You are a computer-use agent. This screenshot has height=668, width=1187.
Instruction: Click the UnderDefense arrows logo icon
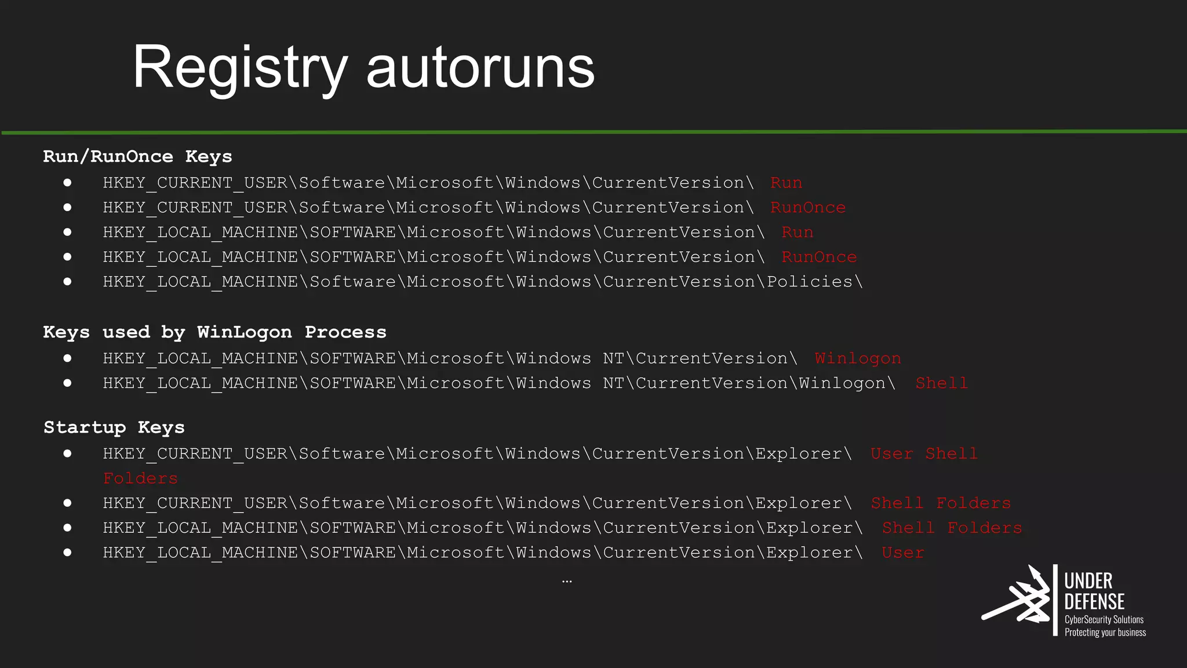click(x=1016, y=596)
